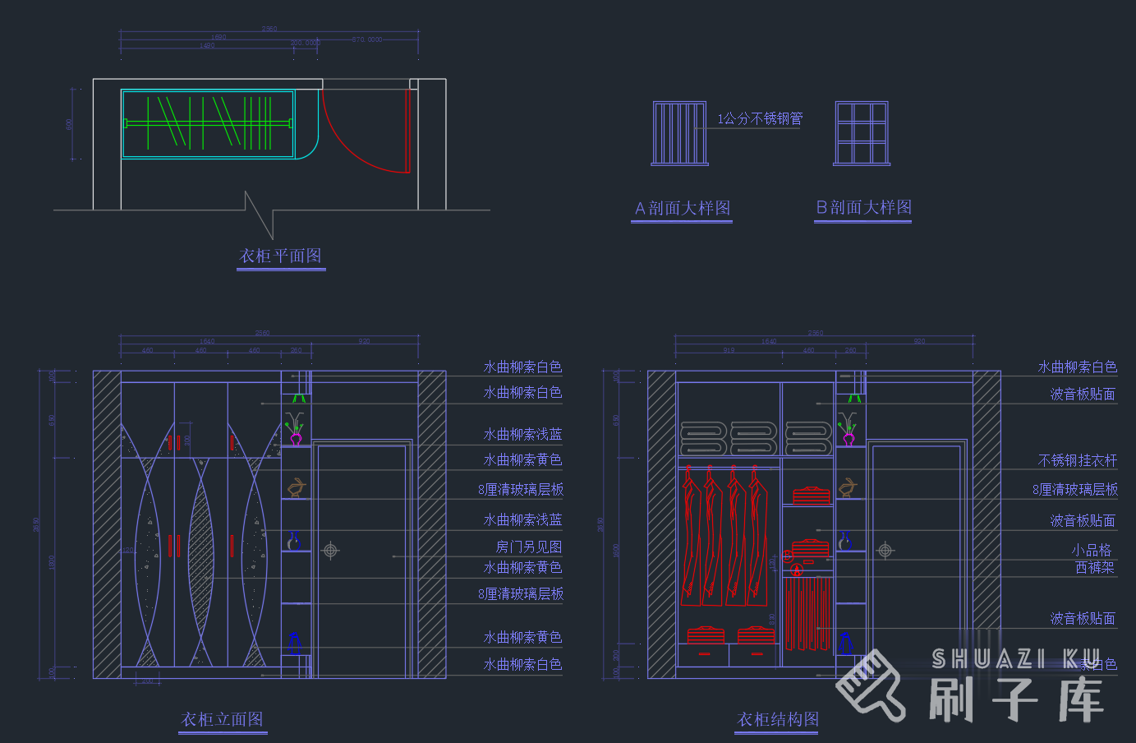This screenshot has height=743, width=1136.
Task: Click the folded quilts on the top shelf
Action: [756, 438]
